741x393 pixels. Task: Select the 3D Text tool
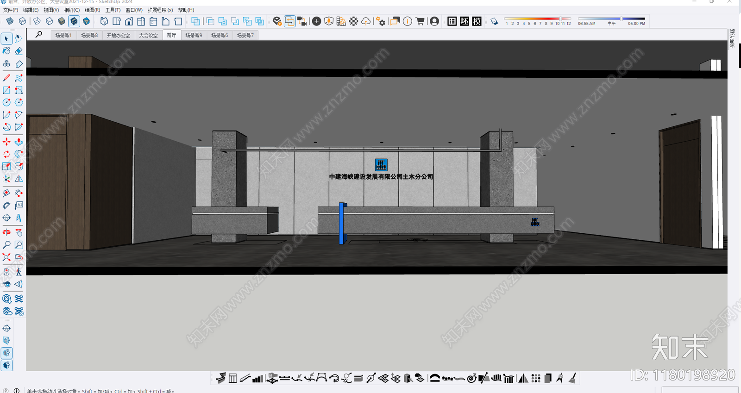19,218
